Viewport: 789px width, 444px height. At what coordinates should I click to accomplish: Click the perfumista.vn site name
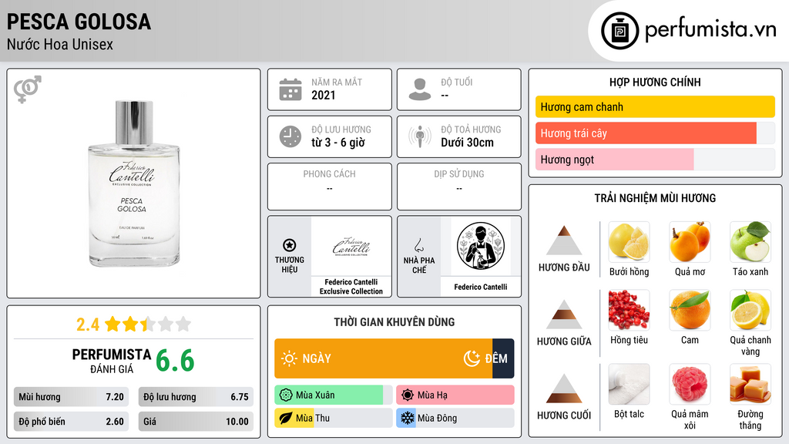coord(710,30)
